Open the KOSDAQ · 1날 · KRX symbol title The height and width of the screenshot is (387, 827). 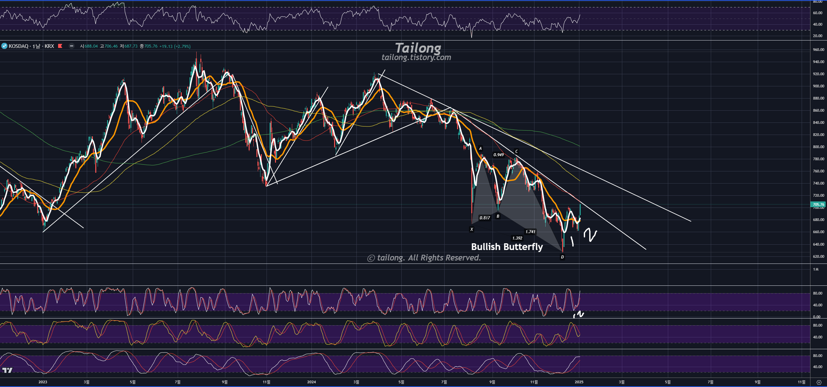pos(31,46)
